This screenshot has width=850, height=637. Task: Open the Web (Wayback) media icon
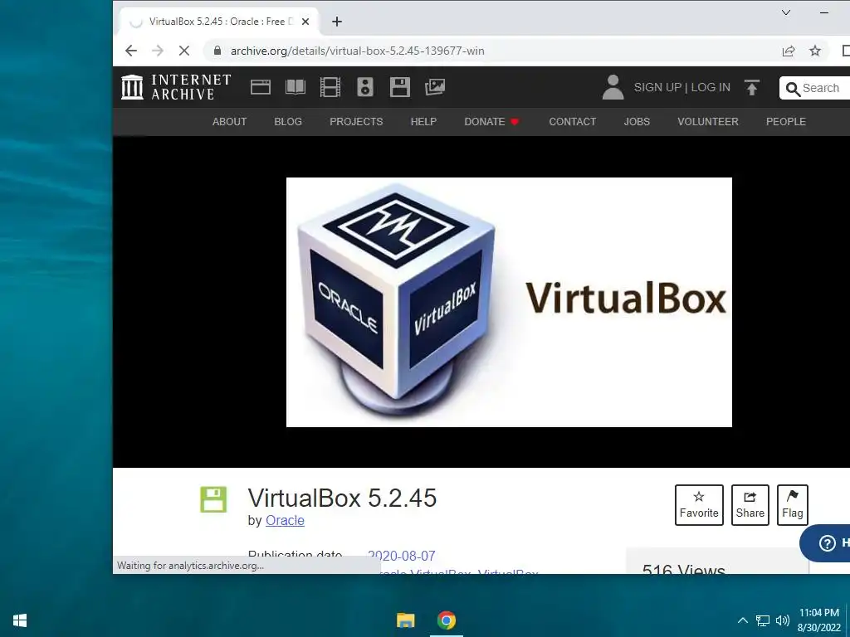[260, 87]
